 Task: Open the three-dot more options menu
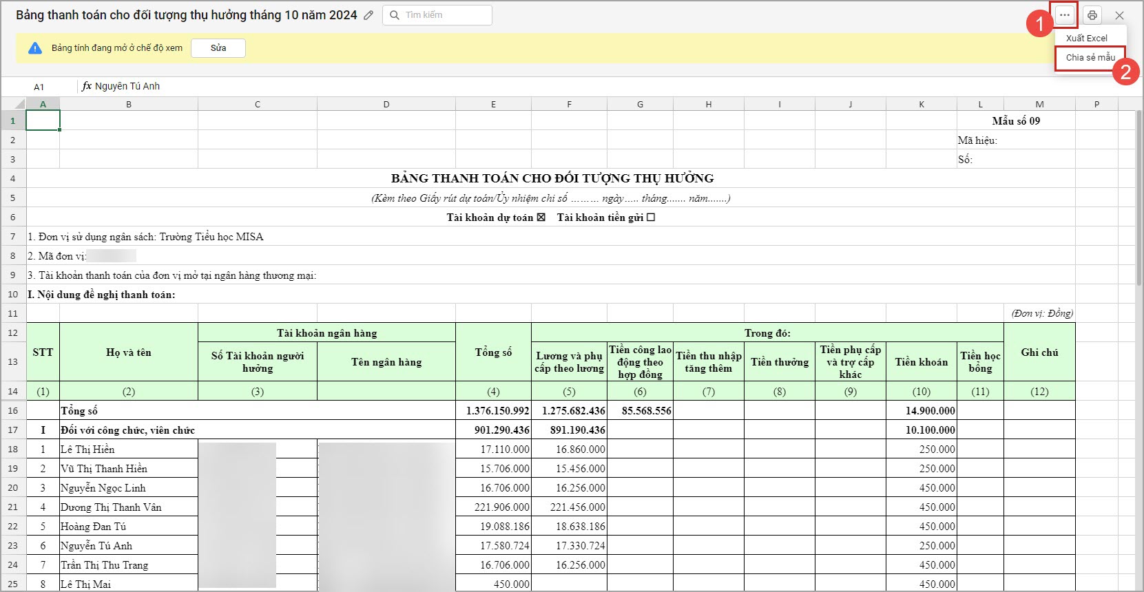(x=1065, y=14)
